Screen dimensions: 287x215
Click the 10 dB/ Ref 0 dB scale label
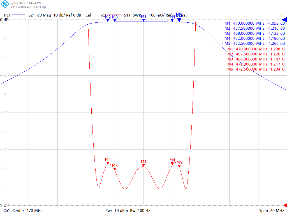point(67,15)
